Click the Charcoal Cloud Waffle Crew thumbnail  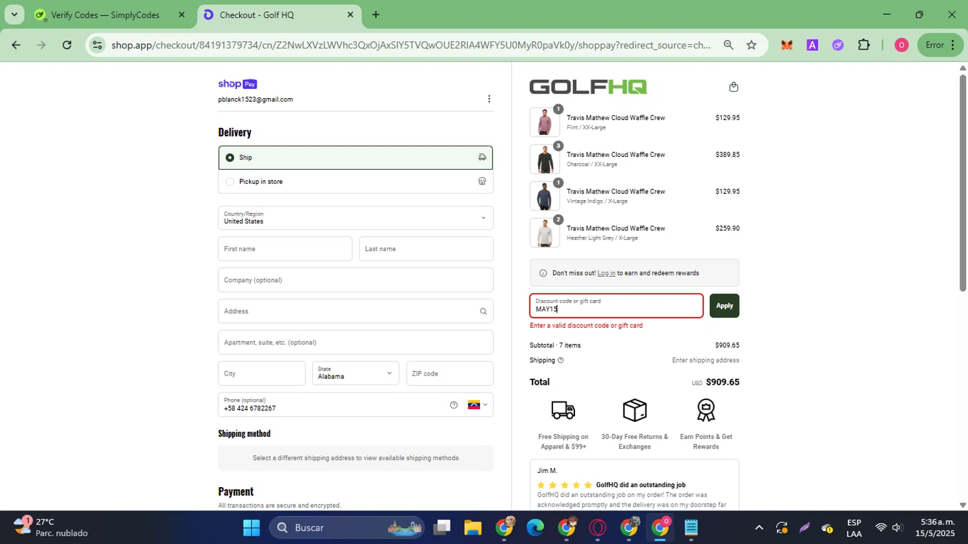545,159
